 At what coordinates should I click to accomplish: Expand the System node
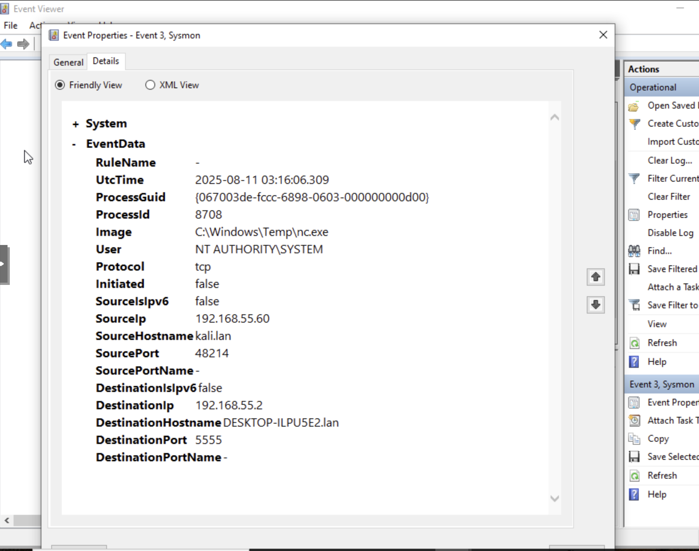pyautogui.click(x=76, y=124)
